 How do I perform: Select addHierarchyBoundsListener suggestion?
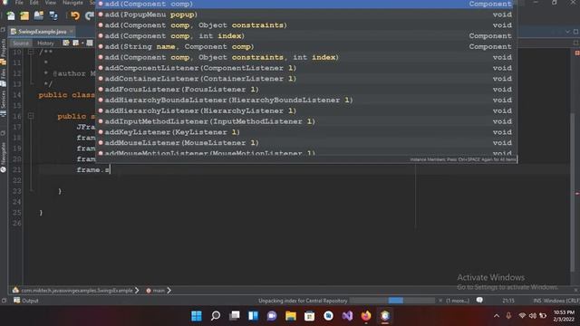pos(306,101)
